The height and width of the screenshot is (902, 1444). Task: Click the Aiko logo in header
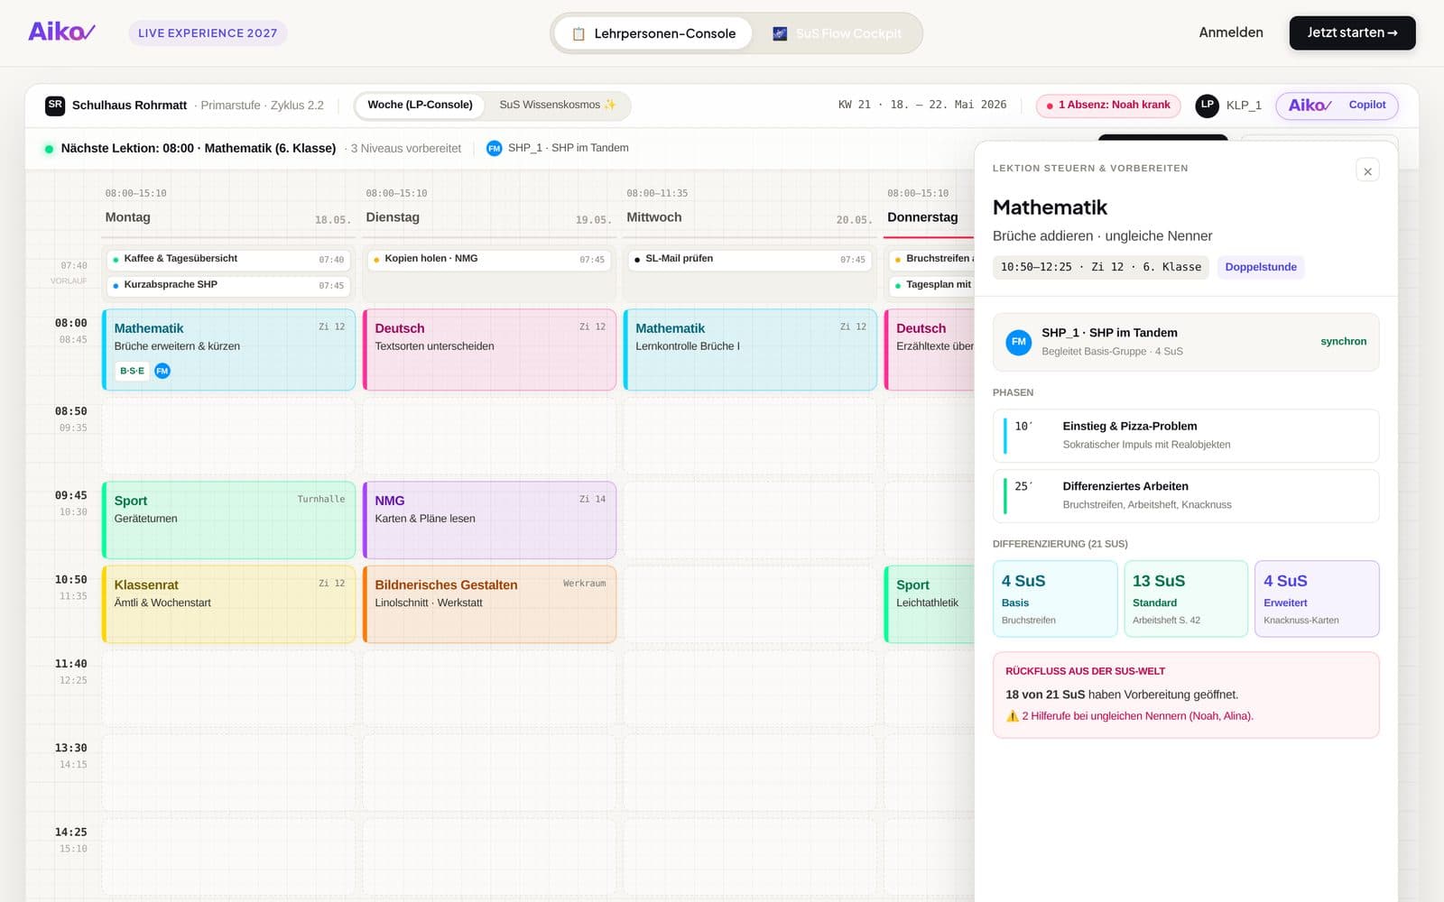click(61, 32)
